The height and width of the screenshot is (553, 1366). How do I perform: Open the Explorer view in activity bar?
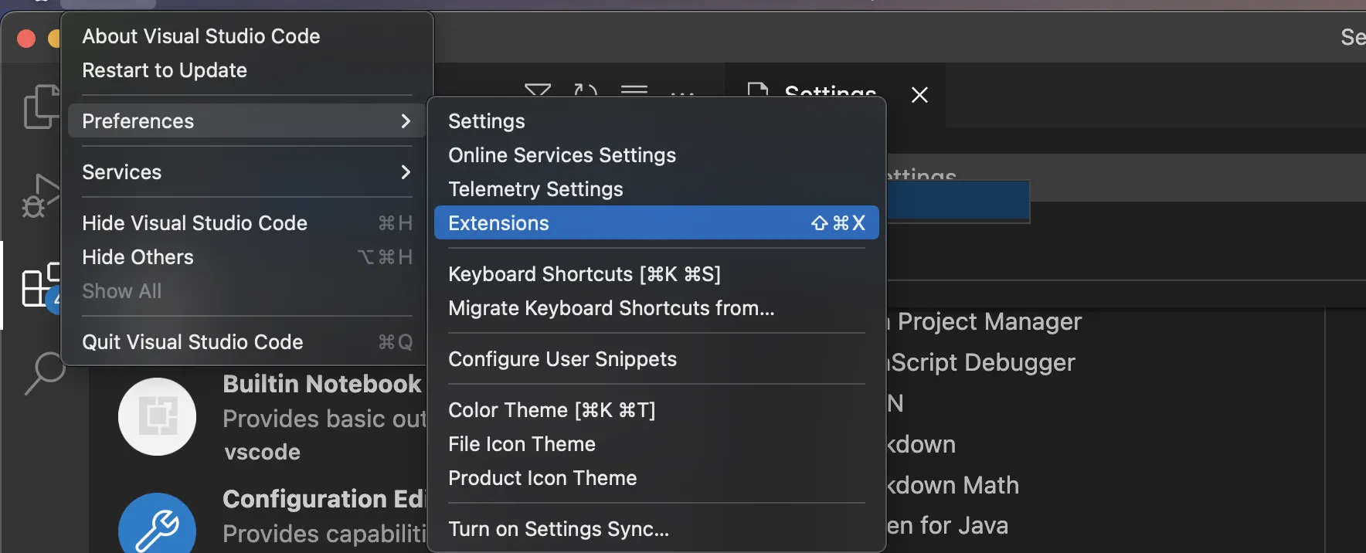(x=39, y=107)
